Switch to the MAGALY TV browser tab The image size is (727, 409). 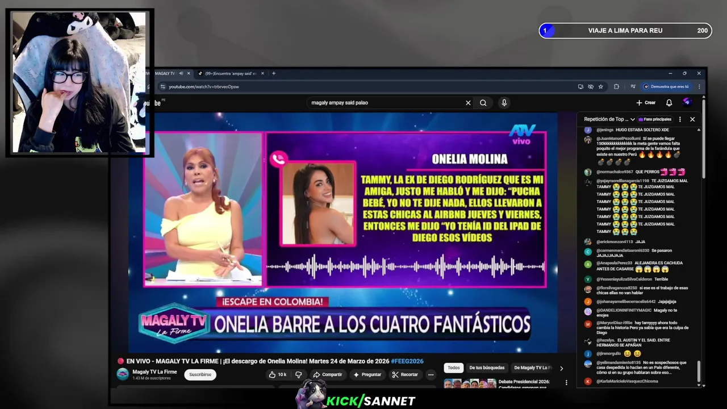[x=165, y=73]
